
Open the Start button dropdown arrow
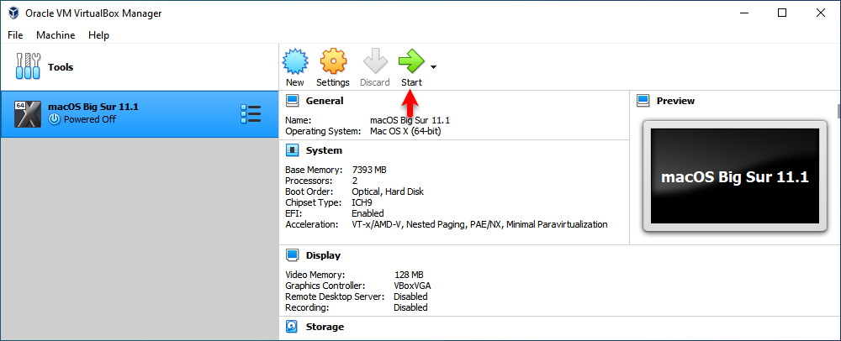point(433,67)
